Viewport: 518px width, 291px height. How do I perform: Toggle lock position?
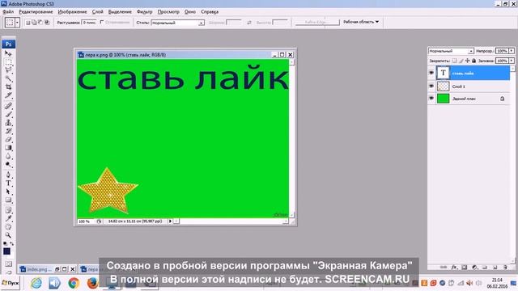[468, 61]
